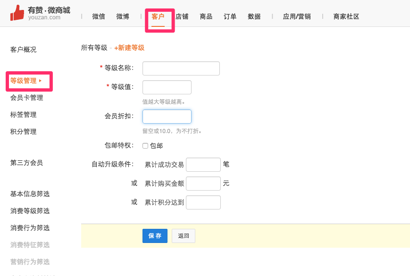Open the 商品 section
The image size is (410, 276).
point(206,16)
